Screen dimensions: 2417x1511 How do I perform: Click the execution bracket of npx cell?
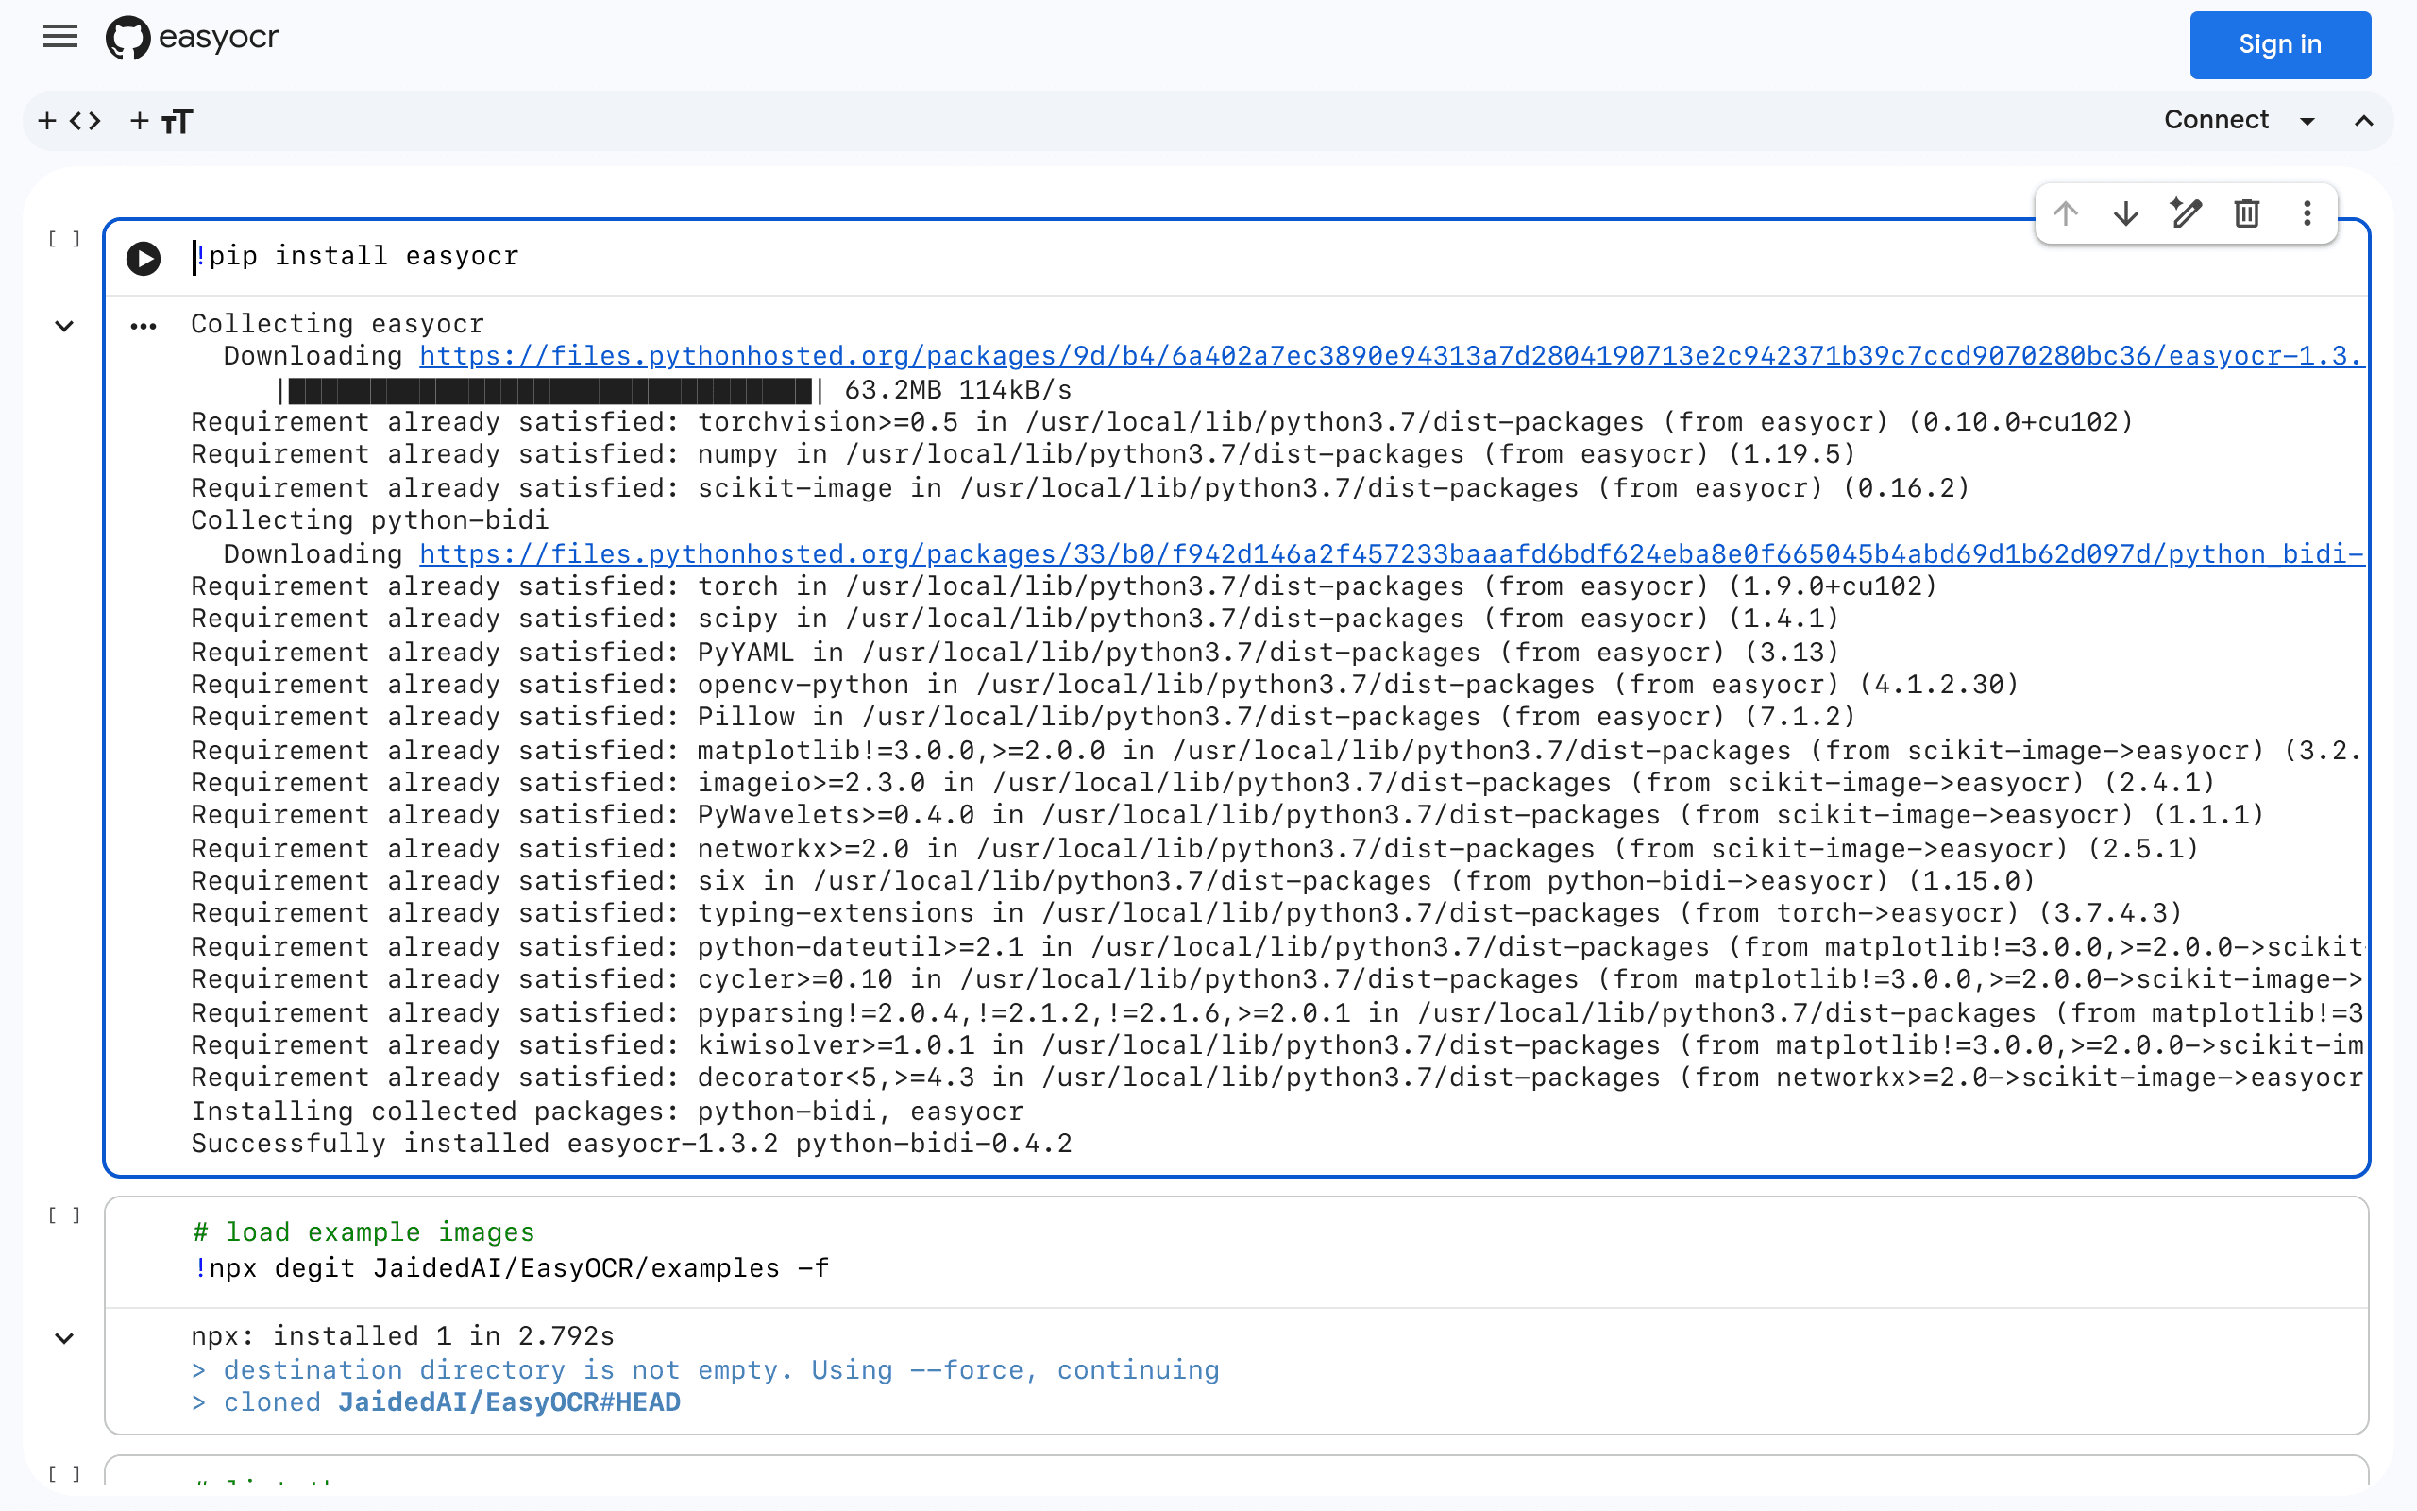pyautogui.click(x=64, y=1215)
